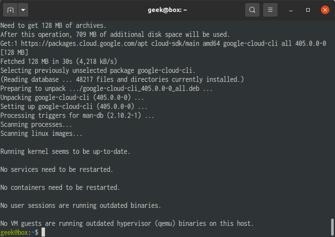This screenshot has height=237, width=335.
Task: Click the green geek@box prompt text
Action: click(14, 232)
